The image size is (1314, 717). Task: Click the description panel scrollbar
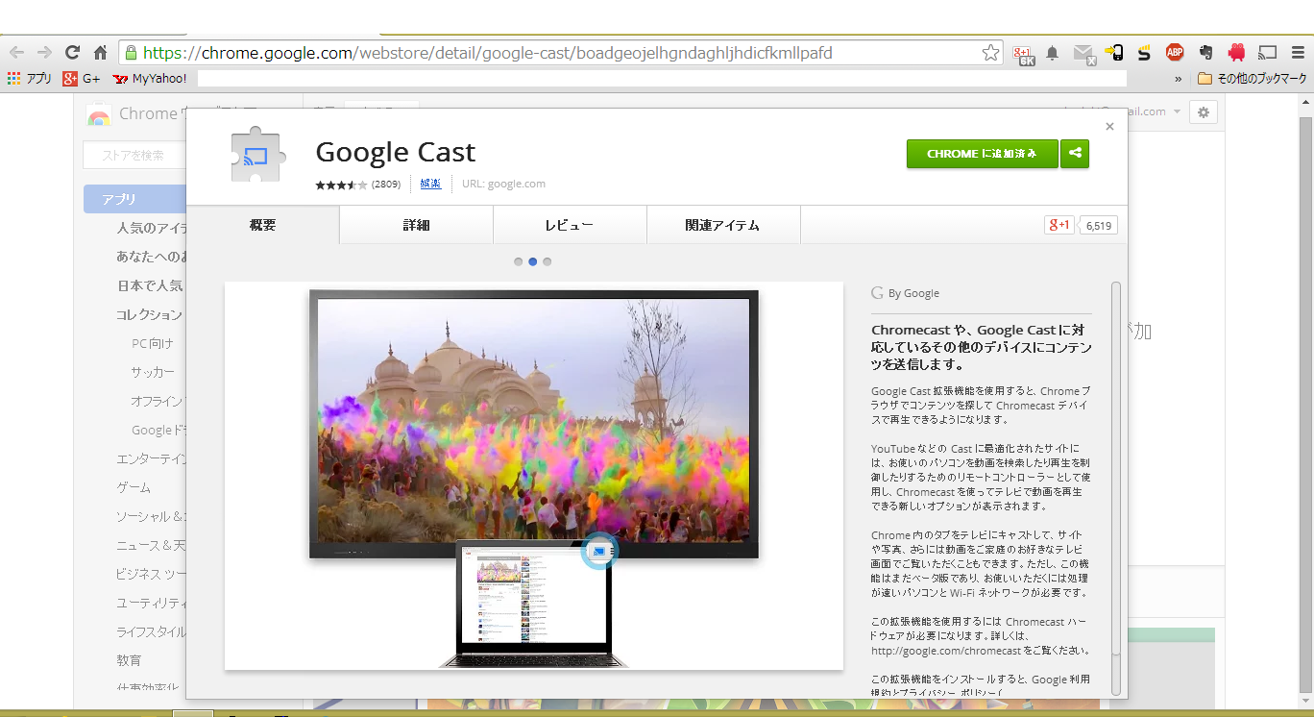pyautogui.click(x=1116, y=488)
